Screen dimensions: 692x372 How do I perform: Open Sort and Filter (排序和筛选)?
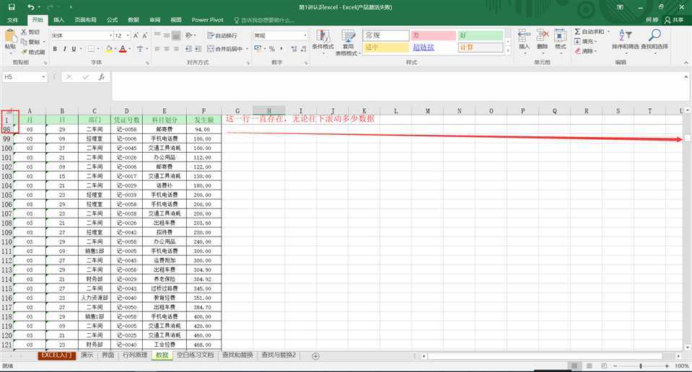(625, 40)
